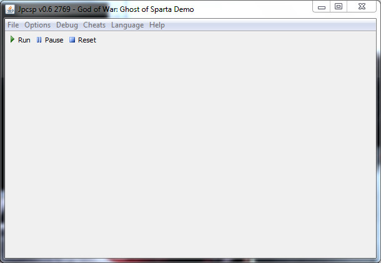Minimize the Jpcsp window
This screenshot has height=263, width=381.
pyautogui.click(x=321, y=7)
